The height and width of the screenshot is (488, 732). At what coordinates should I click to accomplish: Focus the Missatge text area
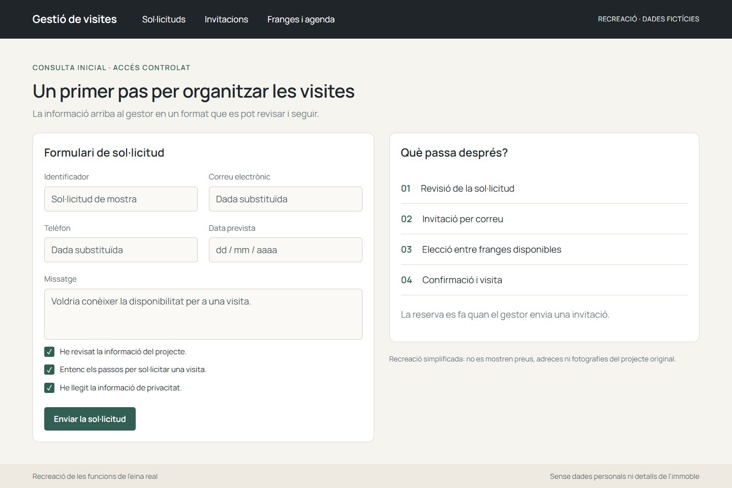pyautogui.click(x=203, y=314)
